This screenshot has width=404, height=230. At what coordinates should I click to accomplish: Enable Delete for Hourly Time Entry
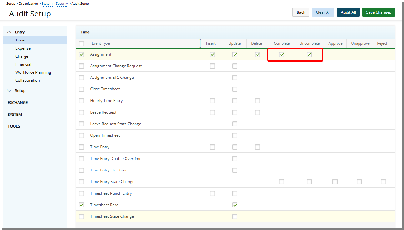coord(257,101)
